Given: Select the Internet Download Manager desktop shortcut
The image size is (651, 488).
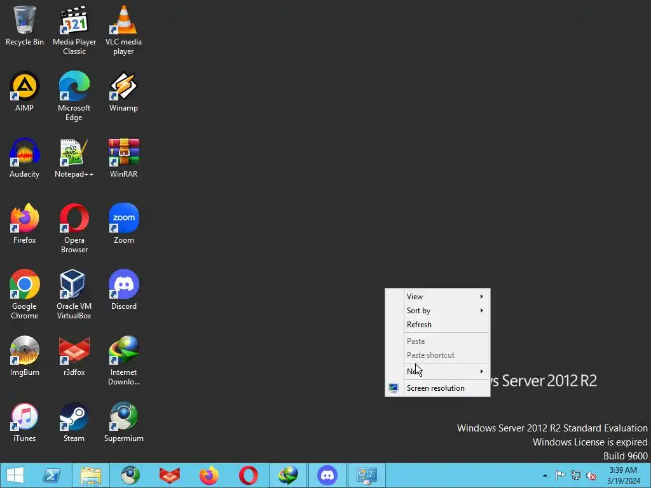Looking at the screenshot, I should (x=123, y=361).
